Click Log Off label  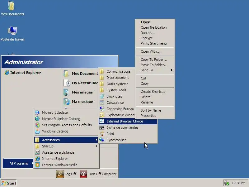coord(71,174)
